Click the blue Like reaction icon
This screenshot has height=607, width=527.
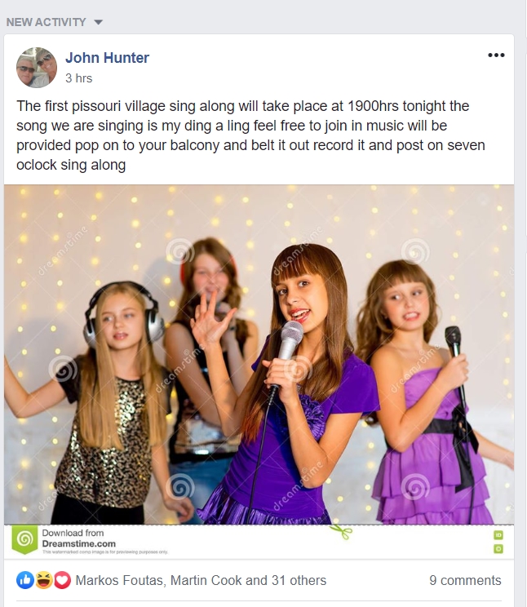[25, 580]
